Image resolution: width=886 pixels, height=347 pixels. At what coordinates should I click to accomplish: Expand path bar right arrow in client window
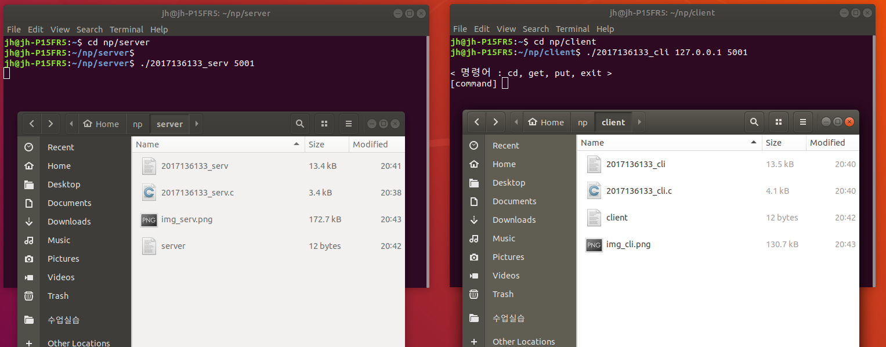click(x=639, y=122)
